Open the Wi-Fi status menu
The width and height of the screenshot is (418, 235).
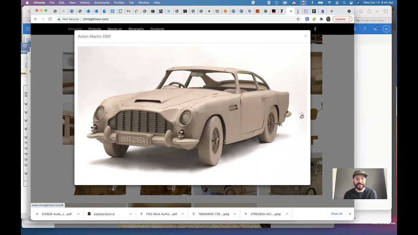click(329, 3)
